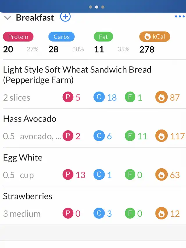
Task: Tap the blue Carbs badge
Action: pyautogui.click(x=61, y=37)
